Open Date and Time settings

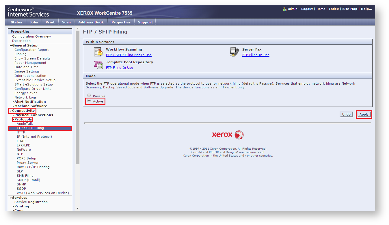pyautogui.click(x=27, y=67)
